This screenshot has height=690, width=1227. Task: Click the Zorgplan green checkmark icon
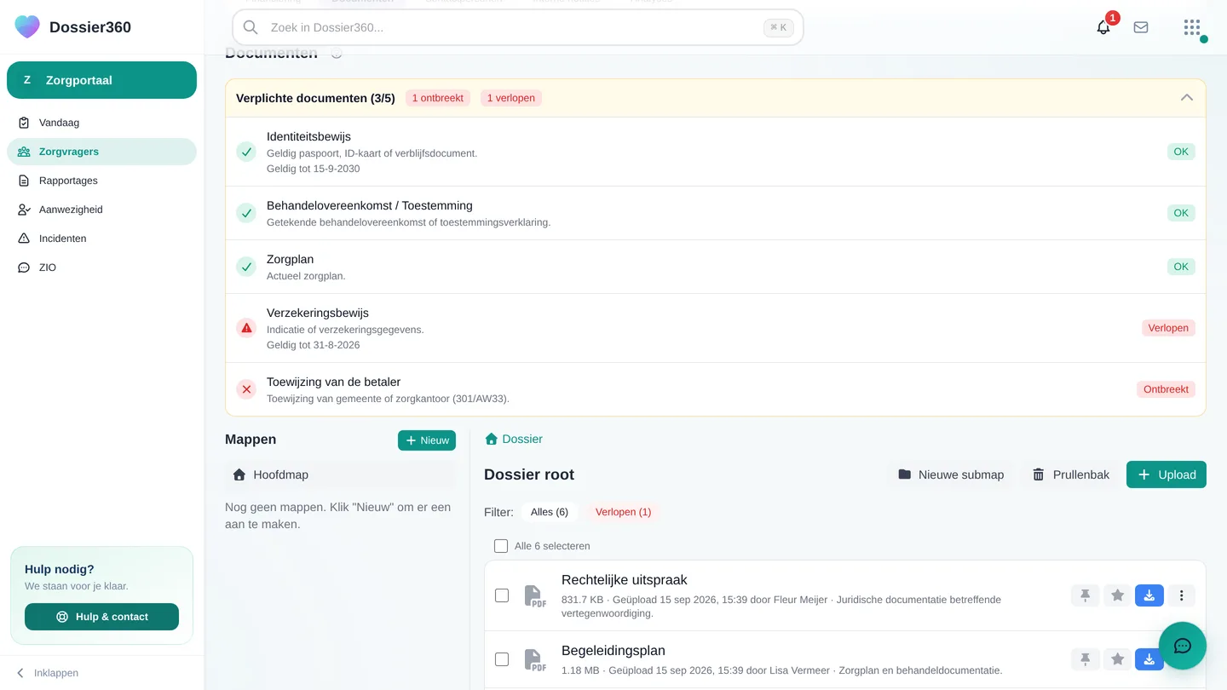pos(246,267)
